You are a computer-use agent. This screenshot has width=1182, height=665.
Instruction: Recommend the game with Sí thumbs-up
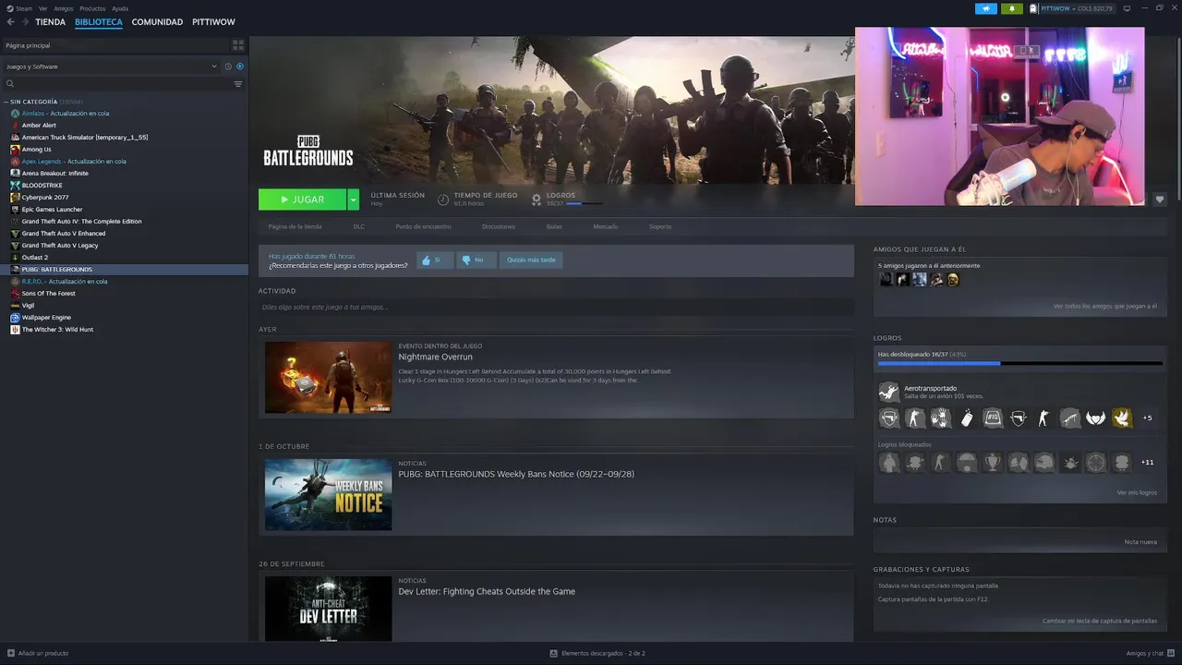434,260
